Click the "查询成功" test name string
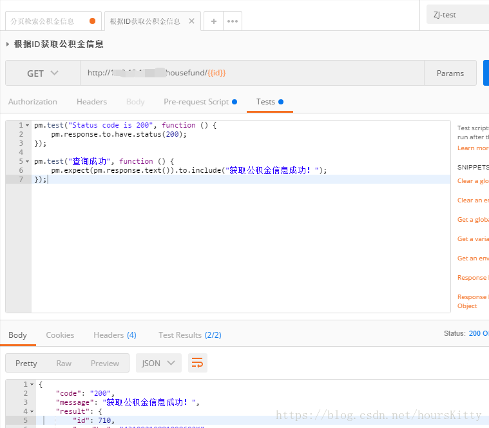The width and height of the screenshot is (489, 428). [89, 162]
